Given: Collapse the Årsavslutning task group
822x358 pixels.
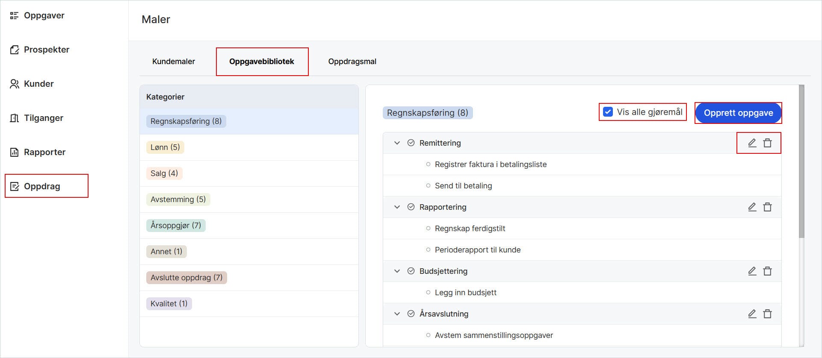Looking at the screenshot, I should tap(397, 314).
